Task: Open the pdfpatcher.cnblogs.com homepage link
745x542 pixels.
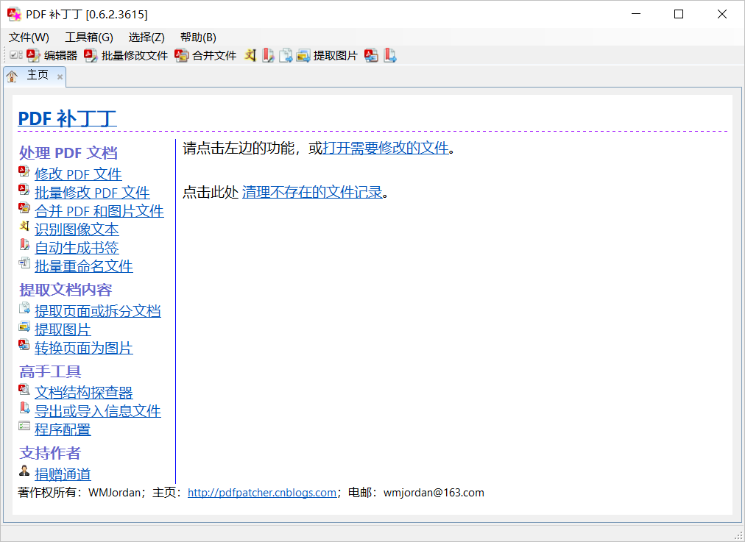Action: coord(262,493)
